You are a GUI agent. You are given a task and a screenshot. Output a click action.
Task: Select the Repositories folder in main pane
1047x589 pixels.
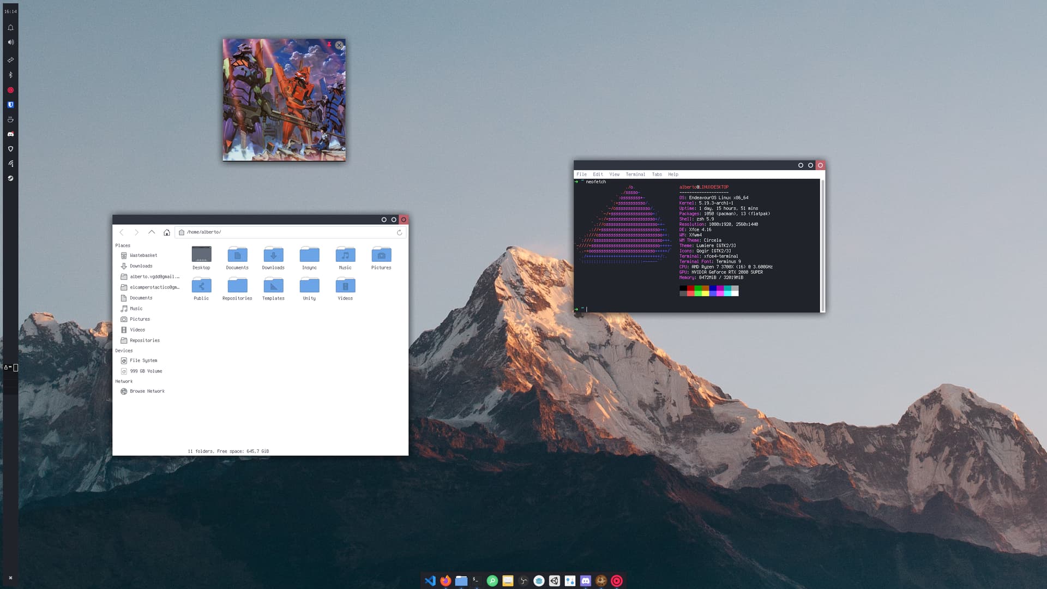click(237, 289)
